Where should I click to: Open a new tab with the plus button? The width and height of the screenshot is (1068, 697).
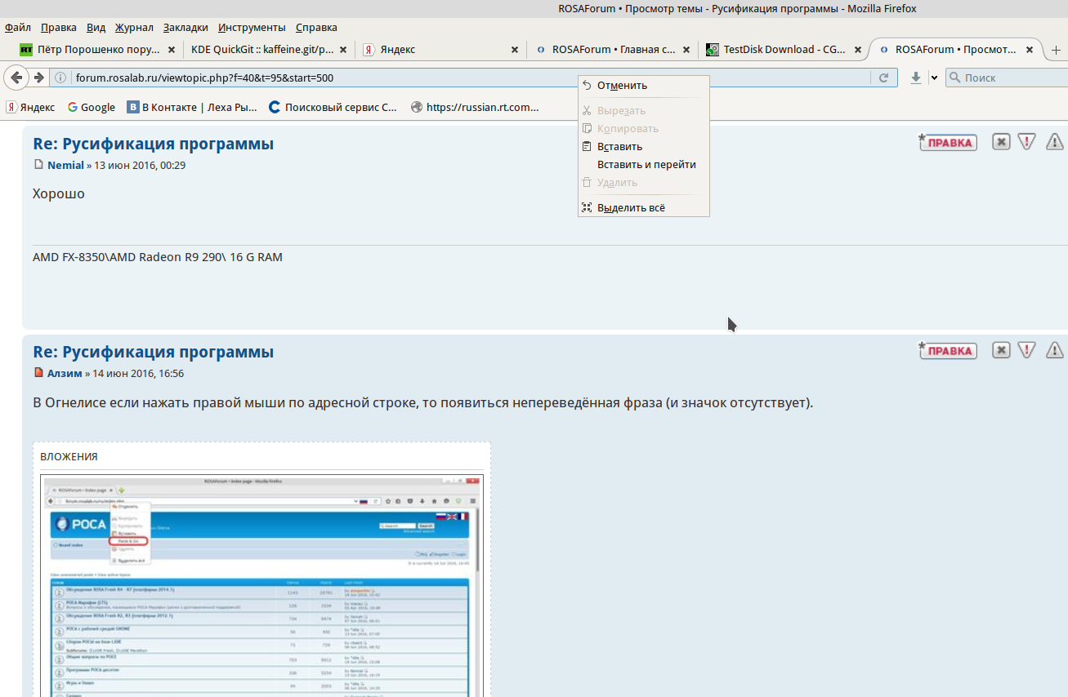(x=1056, y=50)
